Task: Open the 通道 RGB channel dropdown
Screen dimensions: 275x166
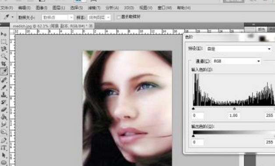Action: click(x=237, y=61)
